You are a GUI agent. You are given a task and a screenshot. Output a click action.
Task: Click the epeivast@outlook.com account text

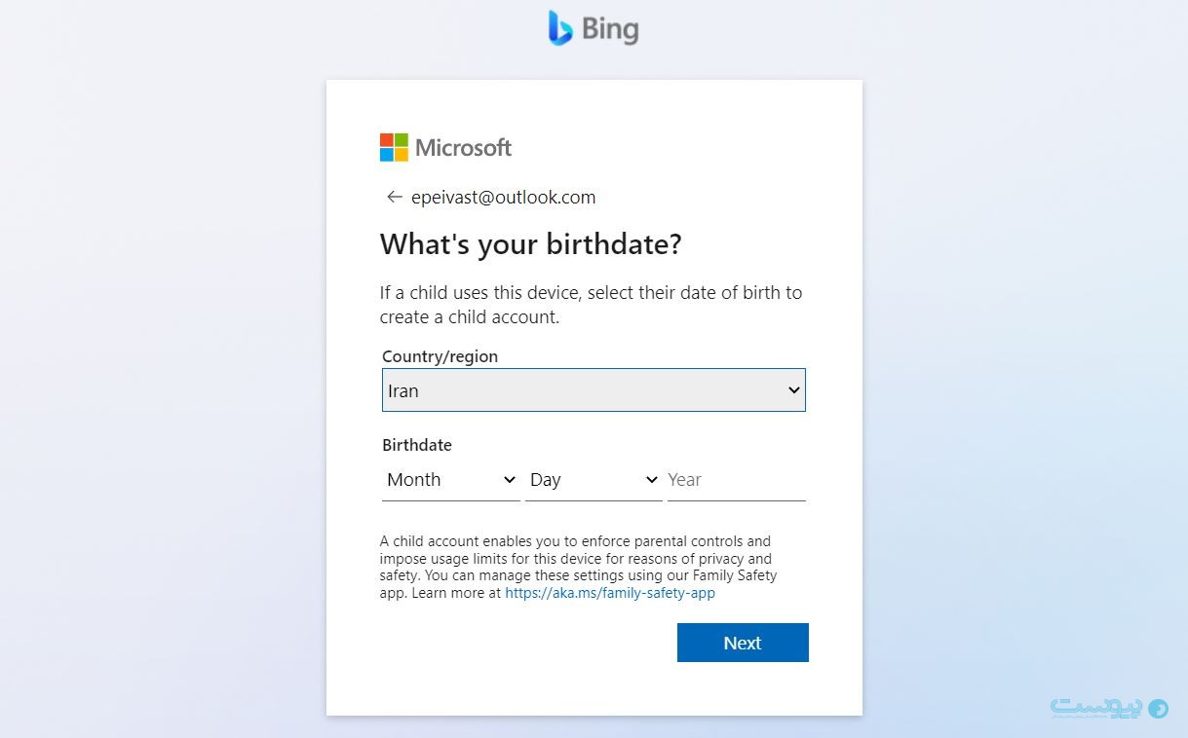[503, 197]
